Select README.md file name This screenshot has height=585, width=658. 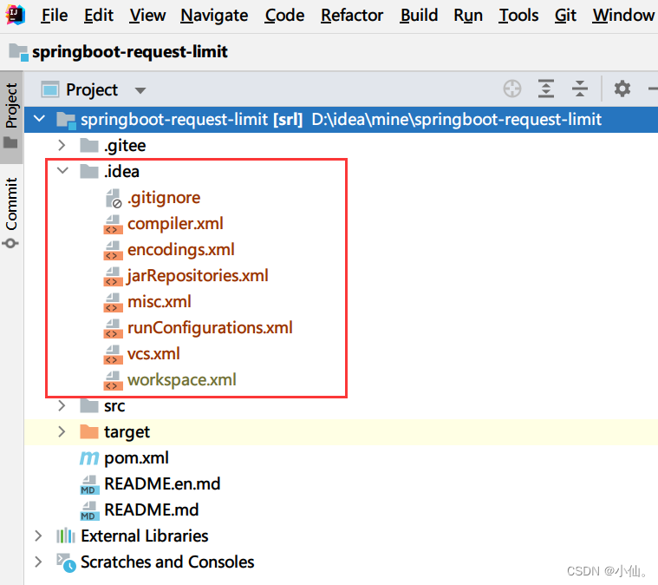pyautogui.click(x=152, y=510)
